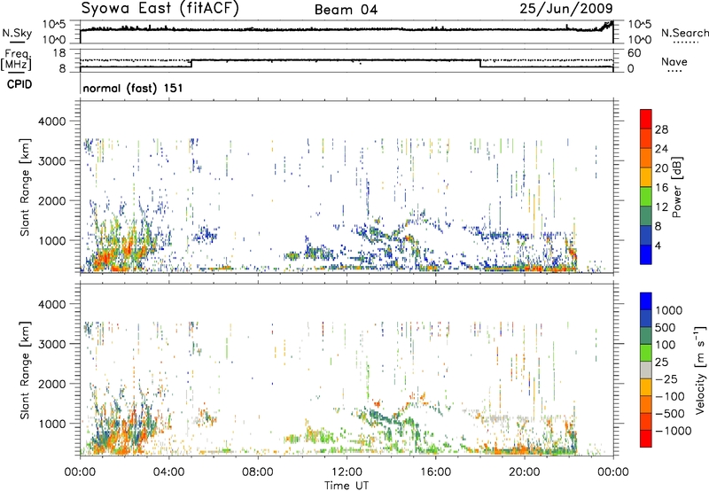Click the "24" Power colorbar tick label
The height and width of the screenshot is (491, 709).
tap(661, 149)
